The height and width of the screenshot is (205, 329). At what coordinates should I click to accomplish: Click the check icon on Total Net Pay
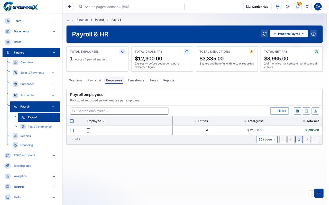[x=316, y=52]
